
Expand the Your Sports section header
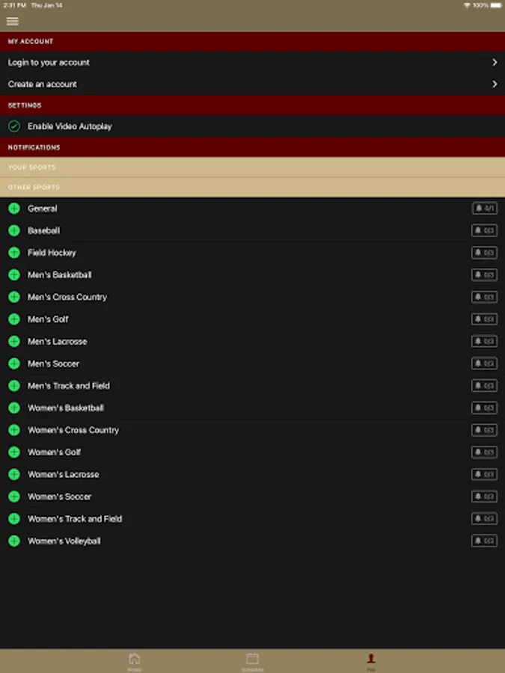pyautogui.click(x=253, y=168)
